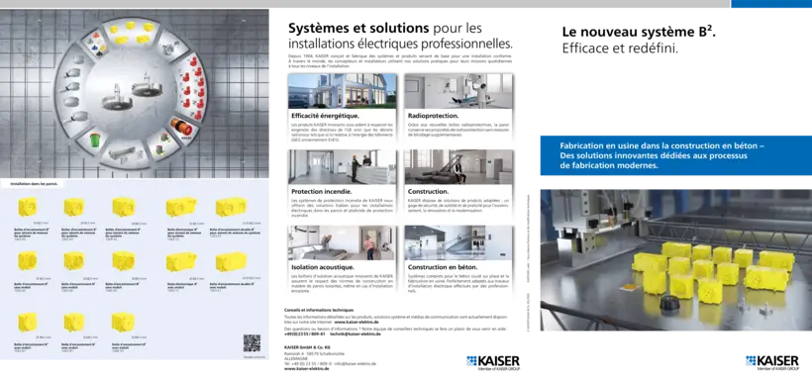Click the grey conduit fittings segment of the wheel
812x383 pixels.
[75, 91]
